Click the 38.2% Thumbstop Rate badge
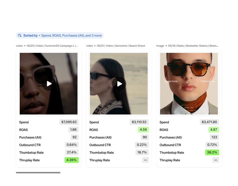This screenshot has width=238, height=186. tap(212, 152)
